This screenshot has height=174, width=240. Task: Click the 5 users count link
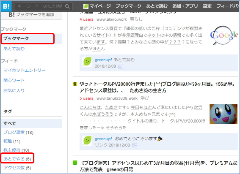pos(86,98)
